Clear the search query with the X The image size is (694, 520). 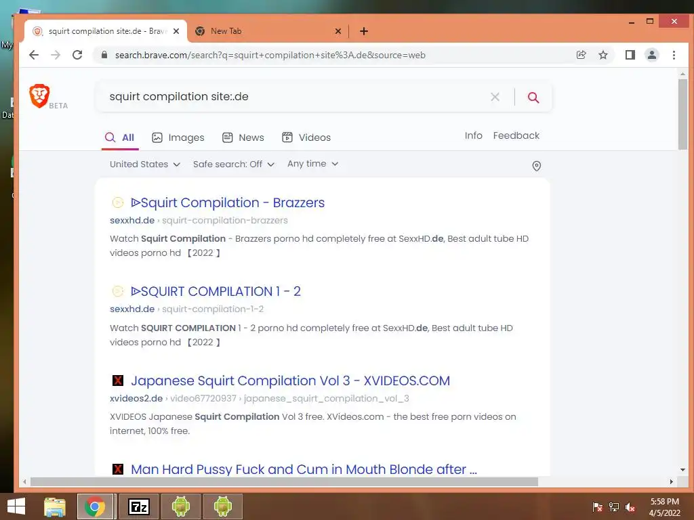[495, 97]
